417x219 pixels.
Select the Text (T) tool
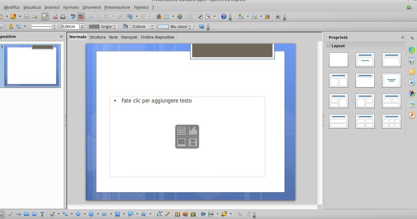(x=42, y=214)
